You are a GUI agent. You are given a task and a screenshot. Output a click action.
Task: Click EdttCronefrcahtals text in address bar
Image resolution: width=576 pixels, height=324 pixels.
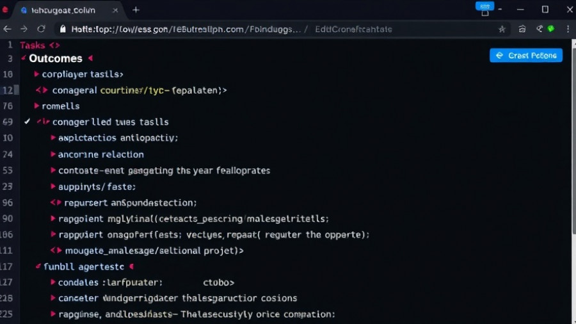[353, 29]
